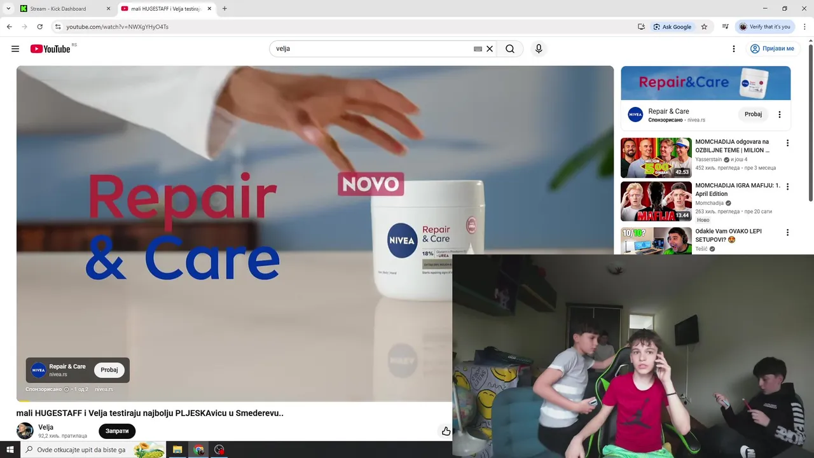The width and height of the screenshot is (814, 458).
Task: Clear the search text with X icon
Action: coord(490,49)
